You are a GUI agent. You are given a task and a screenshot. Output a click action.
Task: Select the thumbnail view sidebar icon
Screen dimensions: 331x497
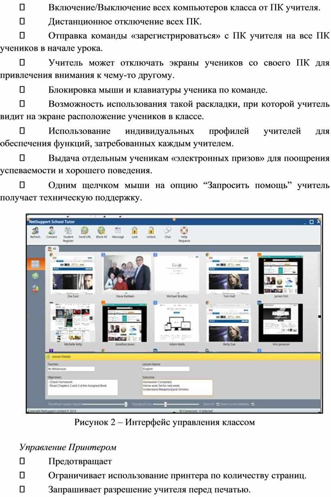tap(35, 264)
